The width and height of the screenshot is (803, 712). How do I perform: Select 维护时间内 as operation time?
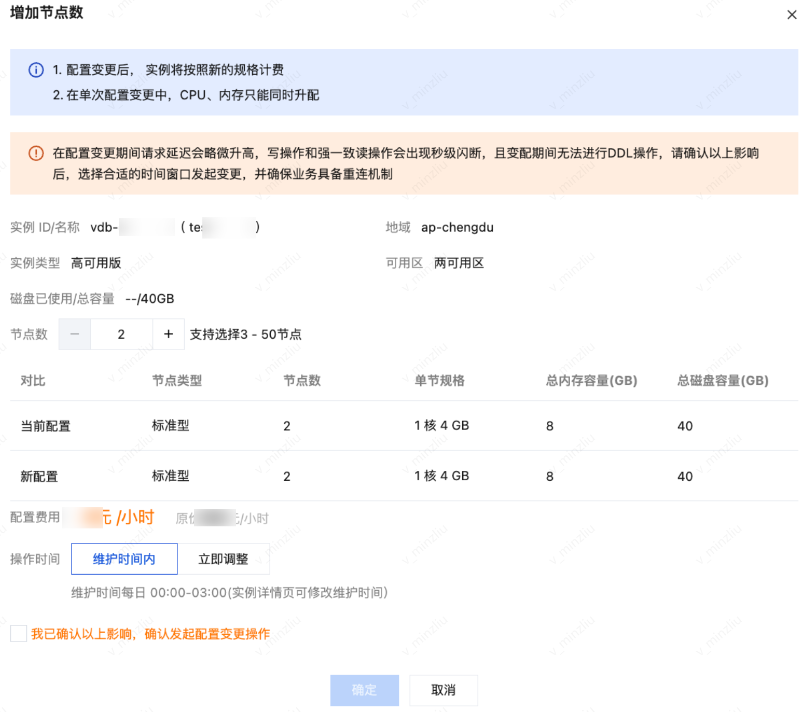tap(124, 559)
